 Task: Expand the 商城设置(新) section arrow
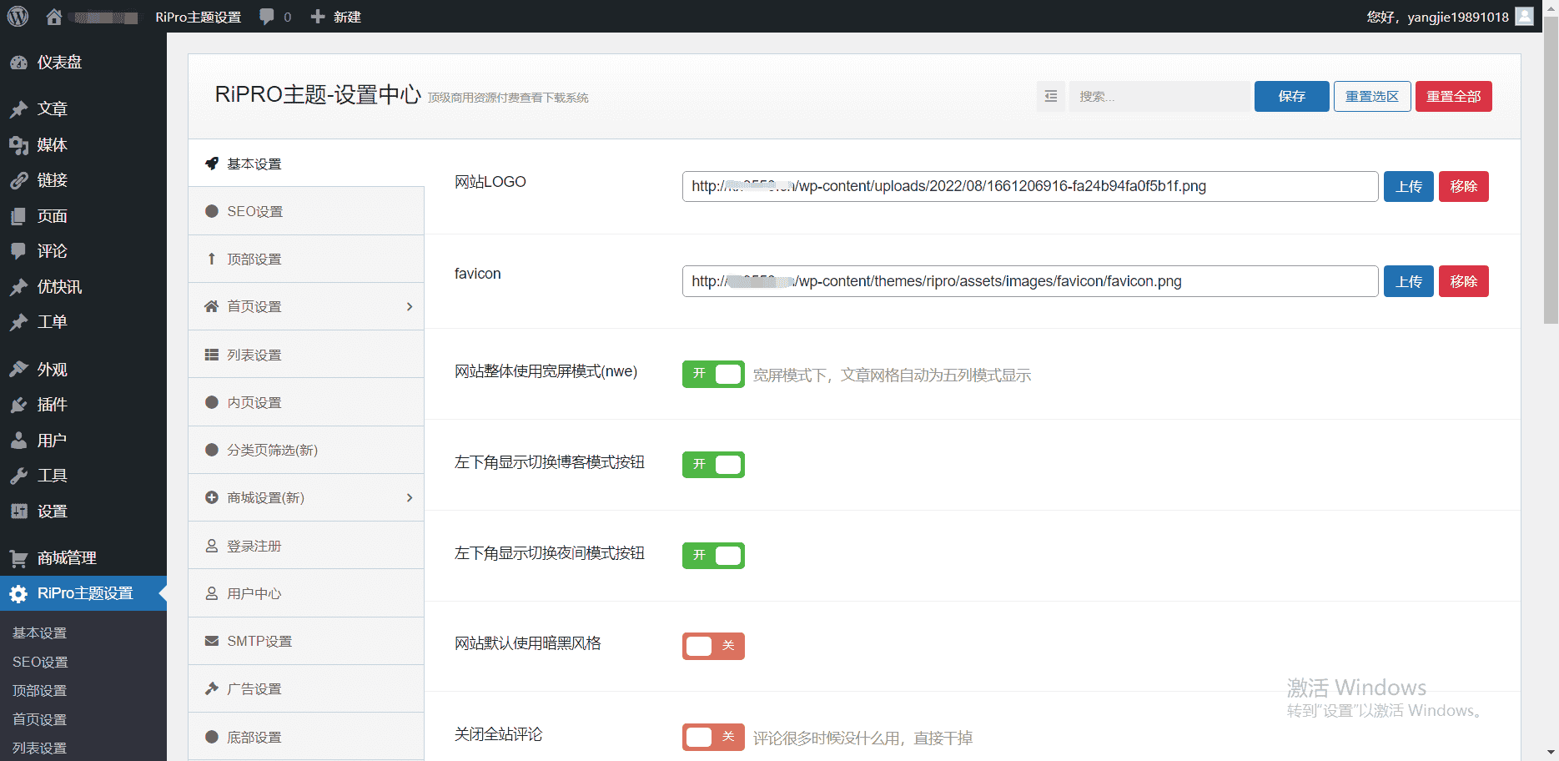click(x=410, y=498)
